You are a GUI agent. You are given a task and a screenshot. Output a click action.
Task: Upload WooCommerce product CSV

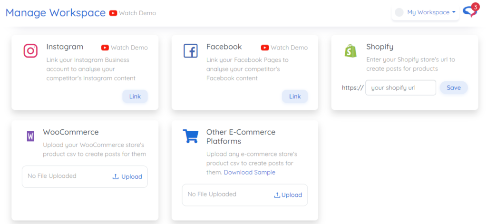coord(127,176)
